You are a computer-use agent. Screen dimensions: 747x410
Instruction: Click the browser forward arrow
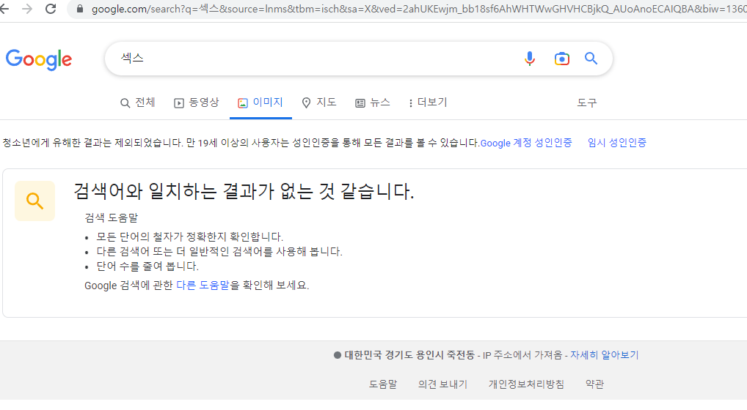(x=28, y=10)
